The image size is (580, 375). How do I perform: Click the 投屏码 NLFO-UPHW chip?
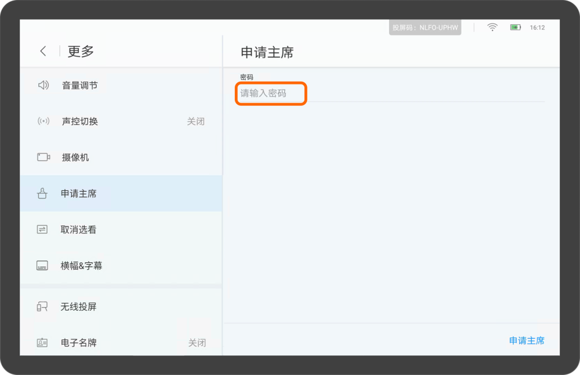[x=425, y=27]
